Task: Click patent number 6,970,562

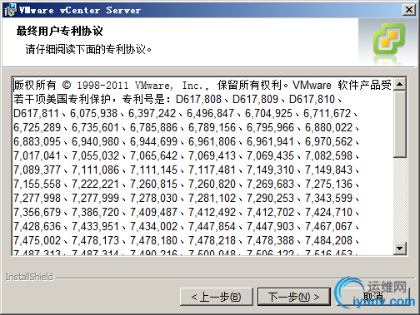Action: [328, 141]
